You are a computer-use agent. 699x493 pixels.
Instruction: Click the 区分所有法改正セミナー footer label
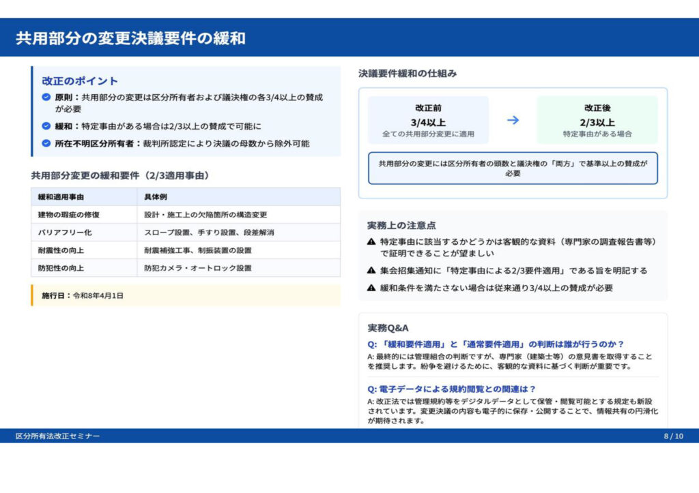coord(57,436)
